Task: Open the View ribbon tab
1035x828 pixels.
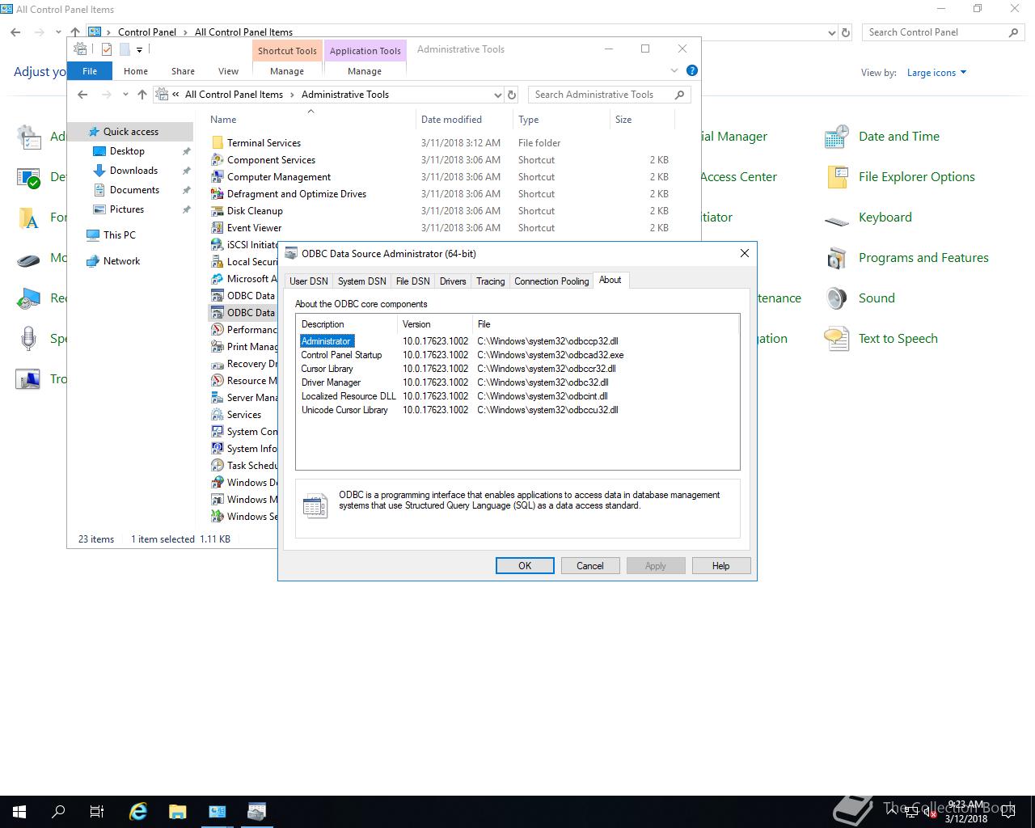Action: click(228, 71)
